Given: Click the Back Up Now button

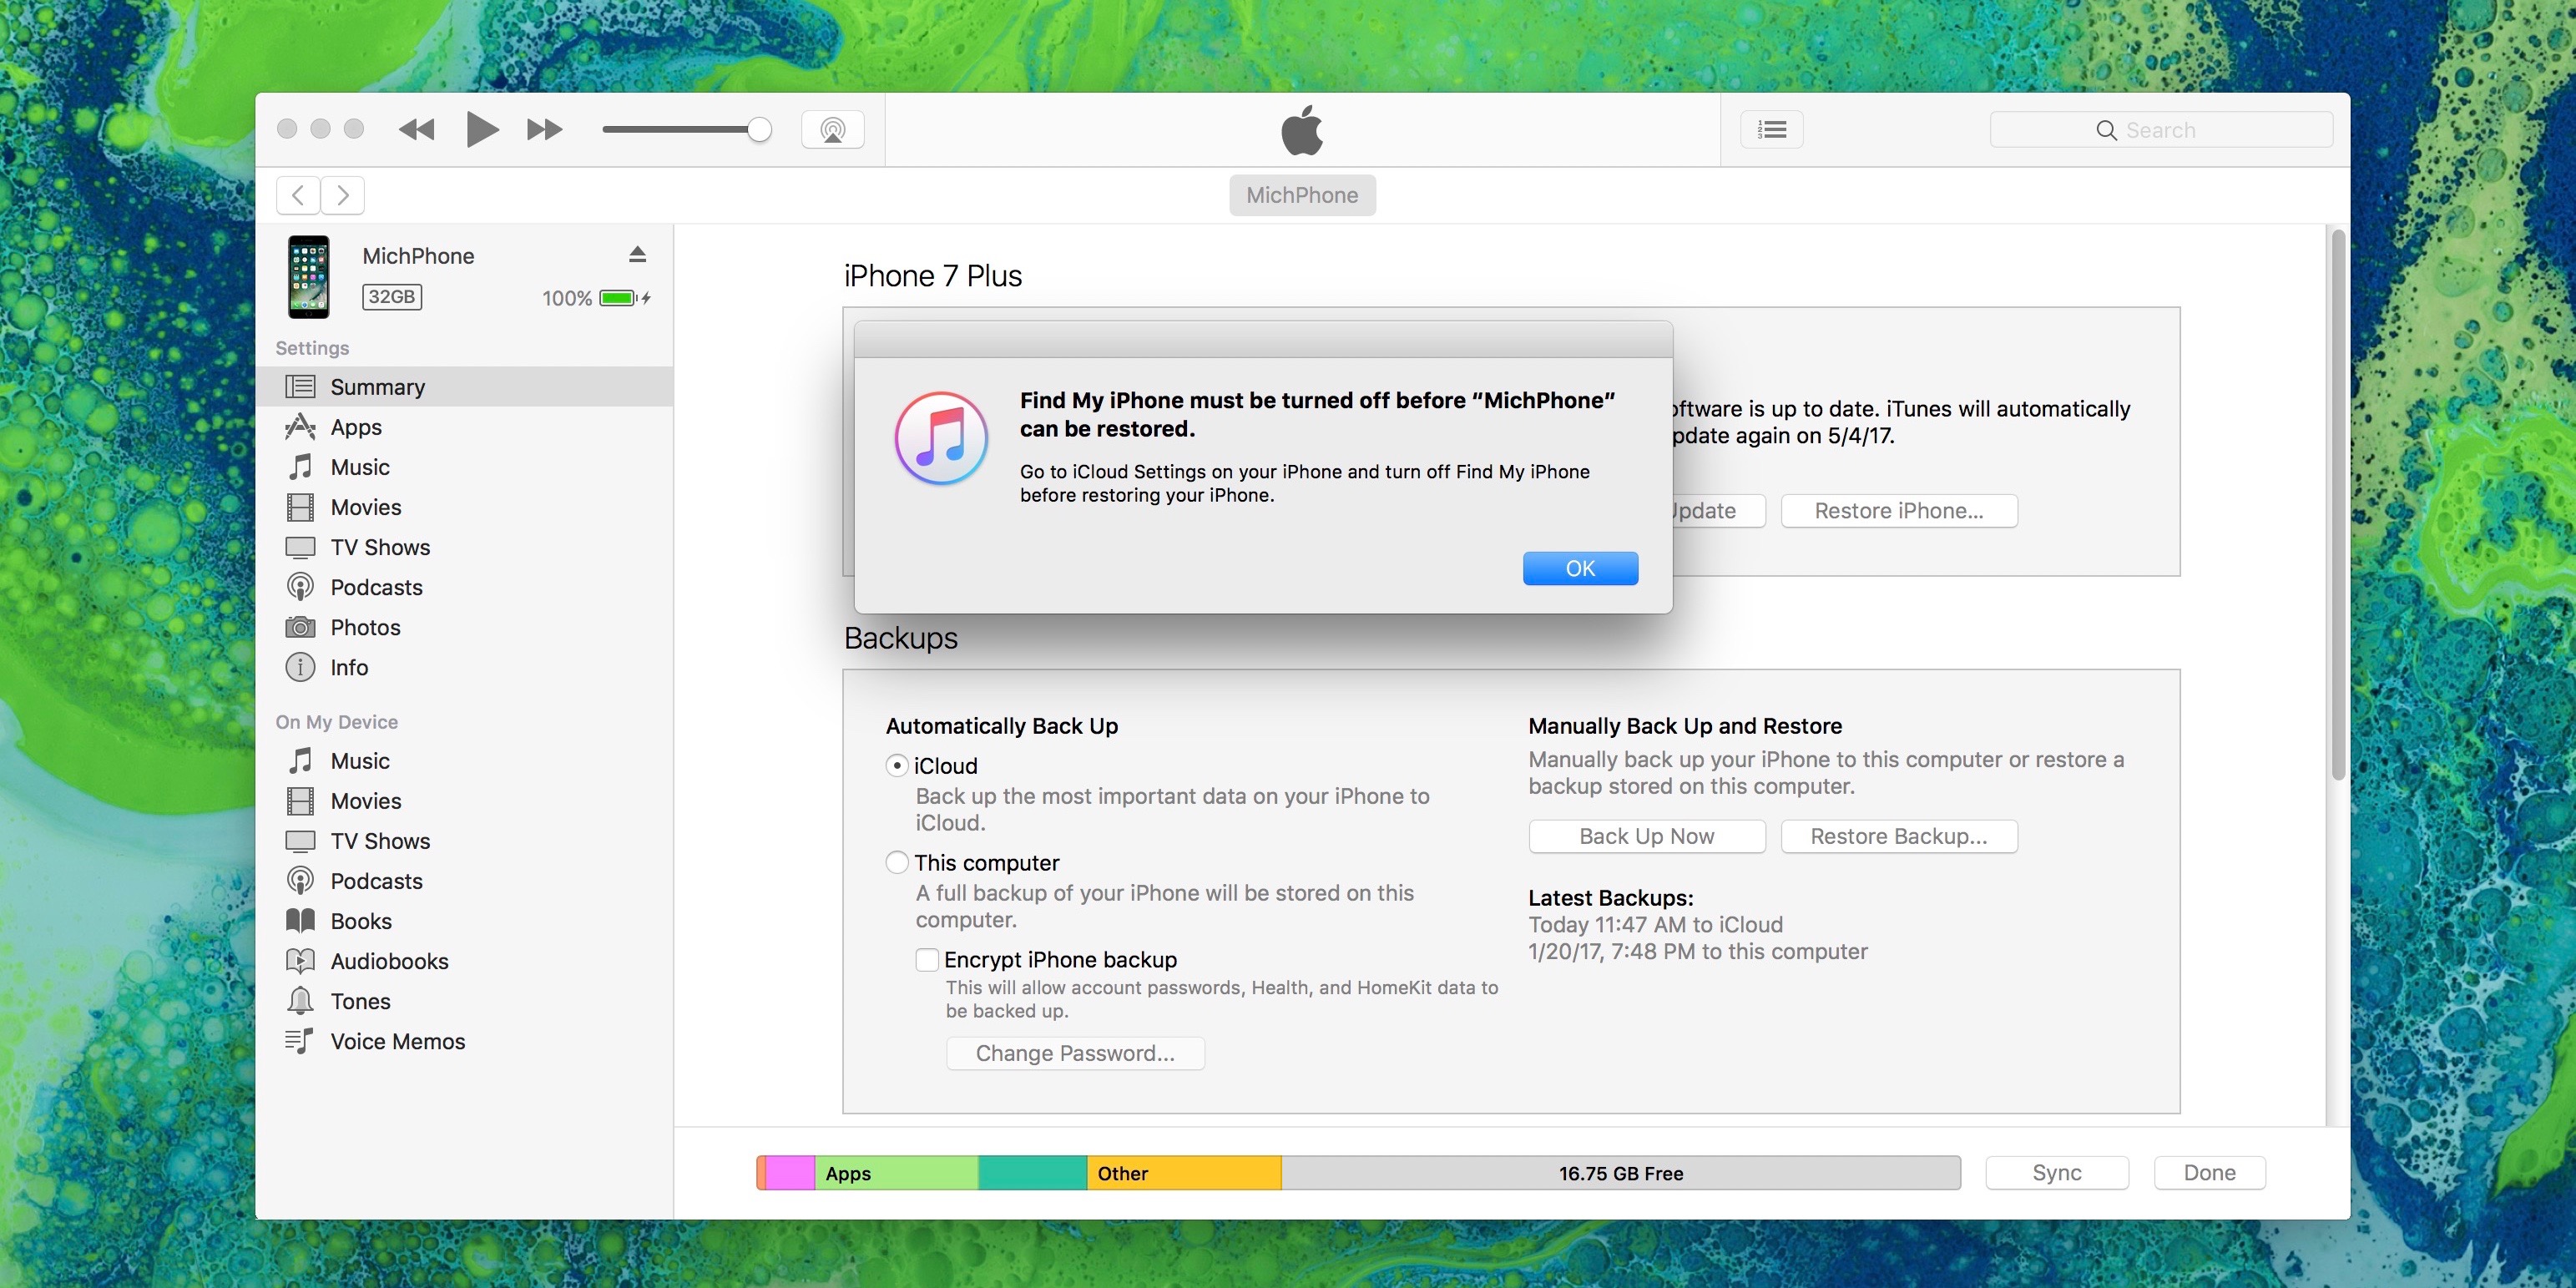Looking at the screenshot, I should [x=1646, y=836].
